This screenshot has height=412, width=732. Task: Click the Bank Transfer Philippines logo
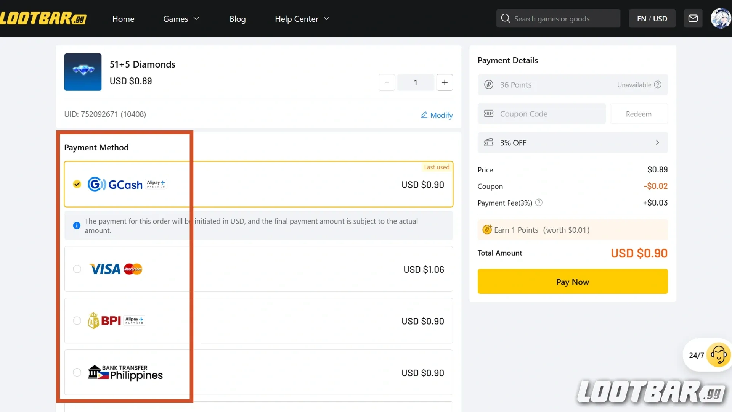(x=125, y=372)
